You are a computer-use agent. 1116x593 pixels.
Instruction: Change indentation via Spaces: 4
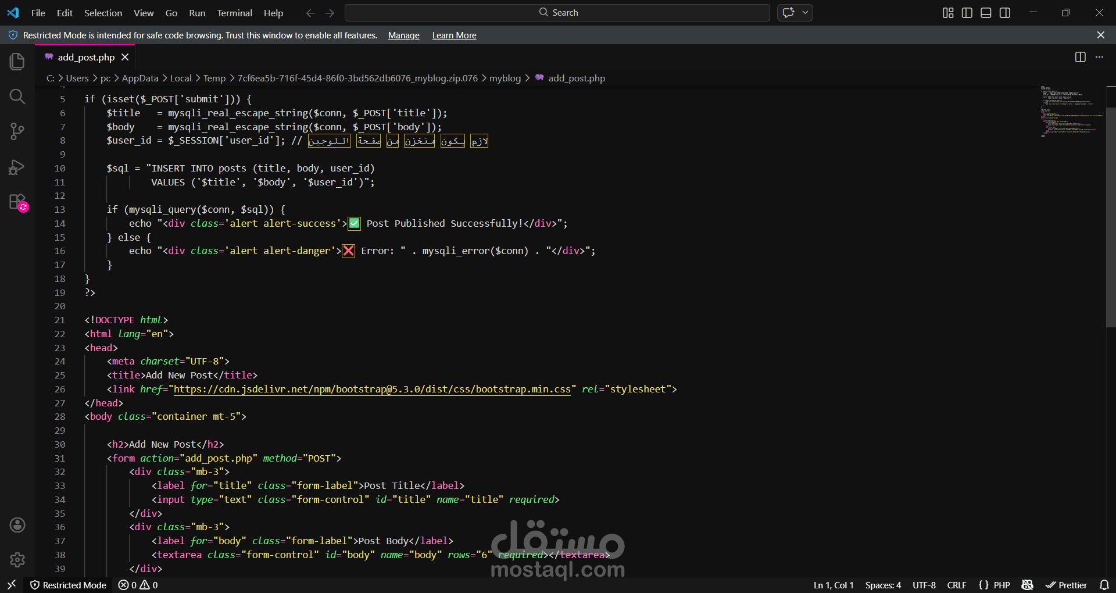[883, 585]
